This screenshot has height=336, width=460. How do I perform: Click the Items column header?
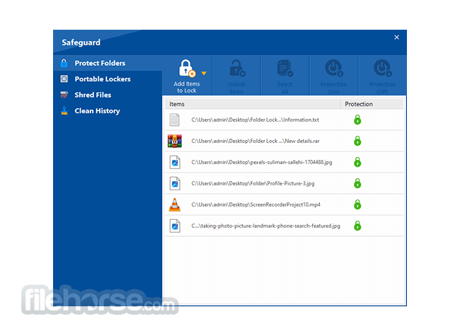(253, 104)
